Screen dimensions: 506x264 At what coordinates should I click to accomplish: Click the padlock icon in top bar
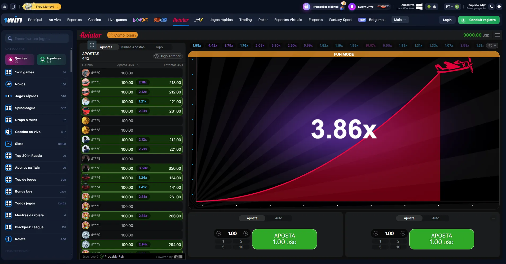[5, 7]
